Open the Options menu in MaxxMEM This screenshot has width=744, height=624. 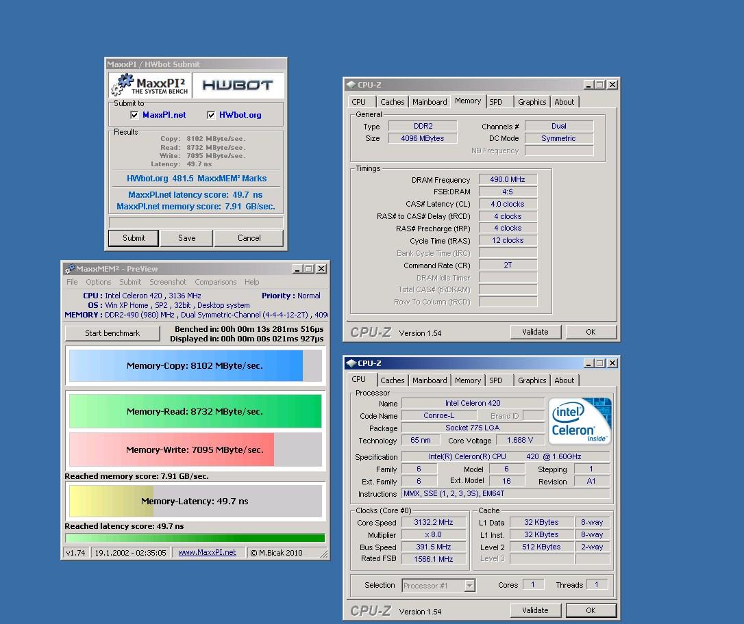pos(98,282)
